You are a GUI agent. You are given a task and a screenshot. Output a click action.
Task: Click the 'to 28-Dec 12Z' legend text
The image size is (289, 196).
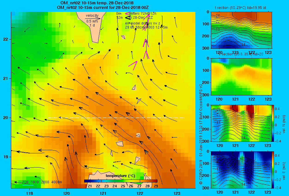[141, 18]
